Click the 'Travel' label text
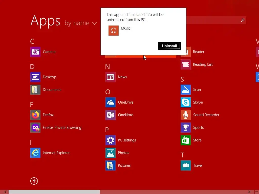Viewport: 259px width, 194px height. [x=198, y=165]
